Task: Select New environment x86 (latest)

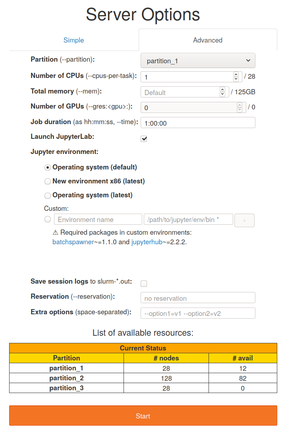Action: [x=48, y=181]
